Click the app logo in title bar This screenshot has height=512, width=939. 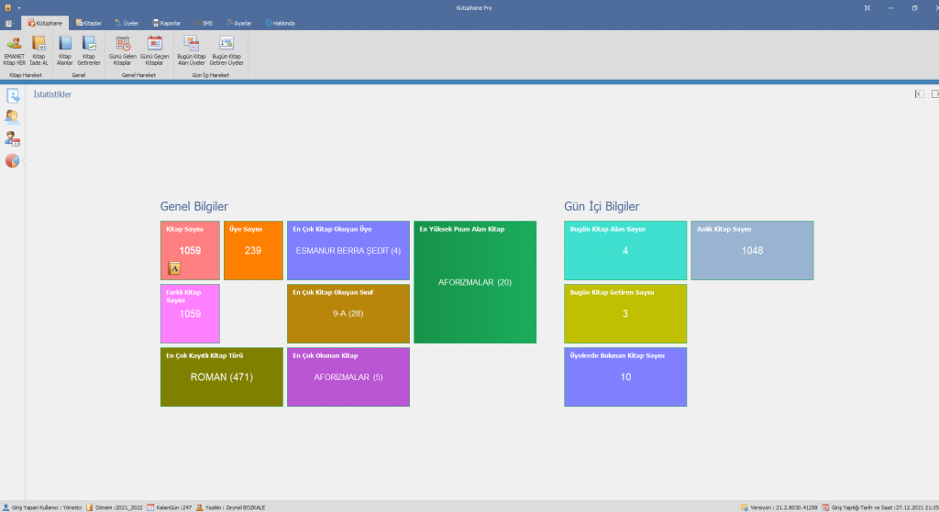pos(7,7)
